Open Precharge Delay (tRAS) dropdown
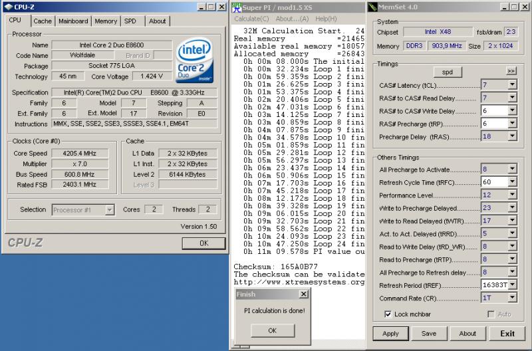The height and width of the screenshot is (351, 532). click(x=512, y=136)
